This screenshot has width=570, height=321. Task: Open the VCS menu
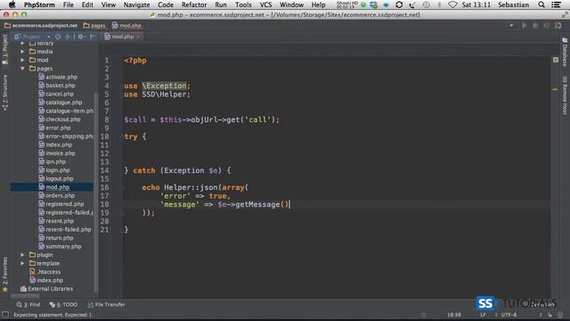265,4
